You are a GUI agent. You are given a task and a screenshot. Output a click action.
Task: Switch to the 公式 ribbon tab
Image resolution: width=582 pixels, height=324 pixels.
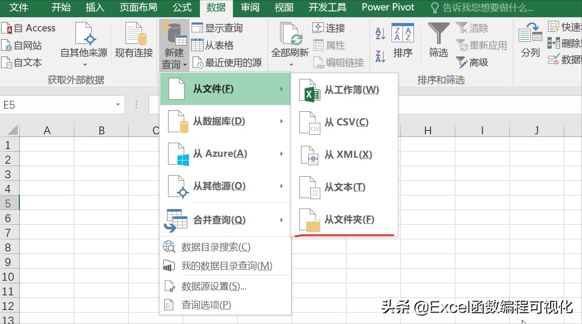[x=182, y=7]
